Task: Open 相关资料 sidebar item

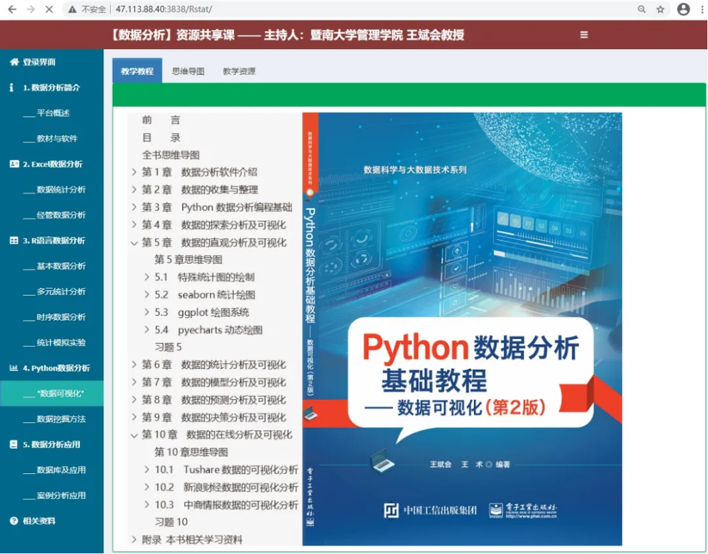Action: tap(52, 521)
